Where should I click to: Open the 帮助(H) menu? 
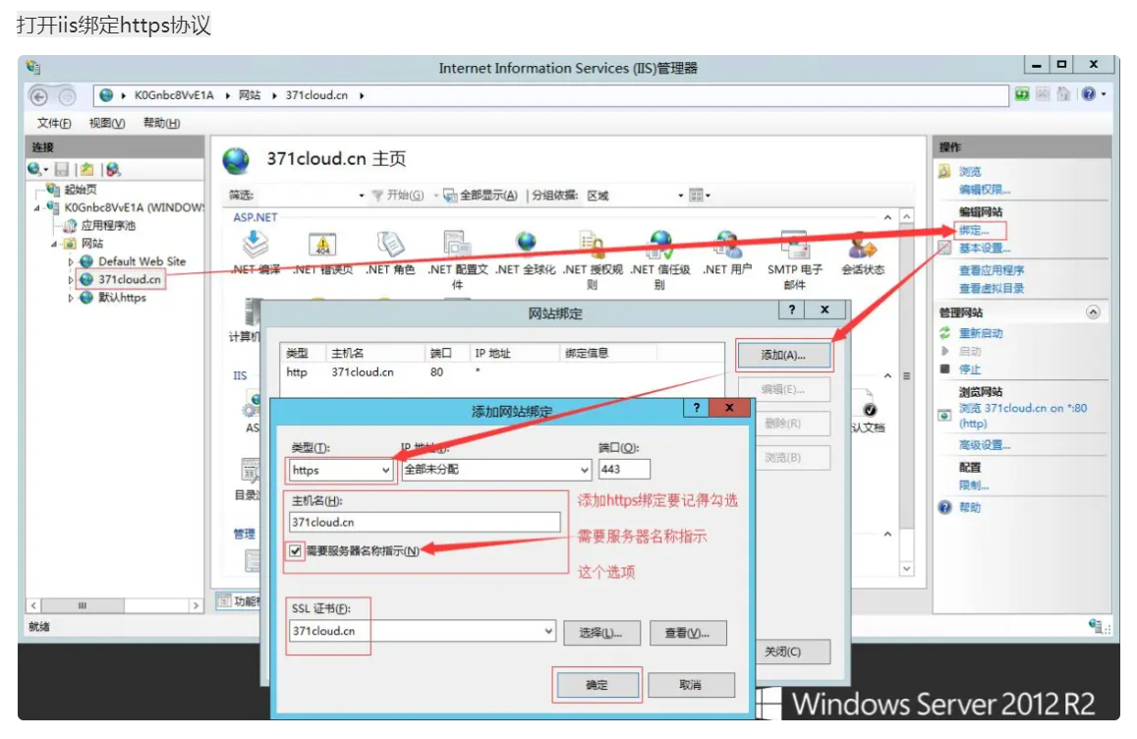(x=162, y=123)
